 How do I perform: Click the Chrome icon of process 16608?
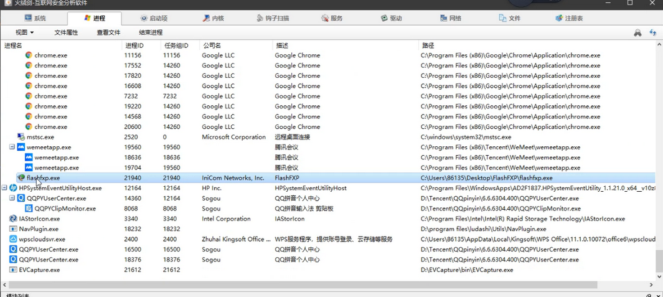[x=29, y=86]
